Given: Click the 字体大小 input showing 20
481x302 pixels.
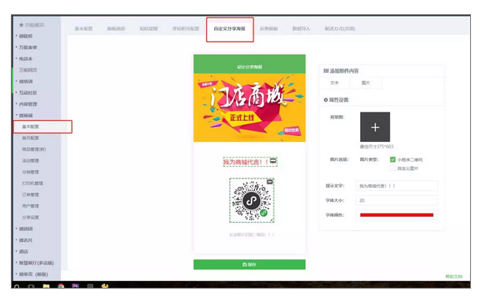Looking at the screenshot, I should pos(397,200).
